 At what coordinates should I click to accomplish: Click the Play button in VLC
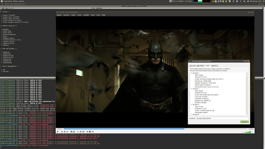pos(58,132)
